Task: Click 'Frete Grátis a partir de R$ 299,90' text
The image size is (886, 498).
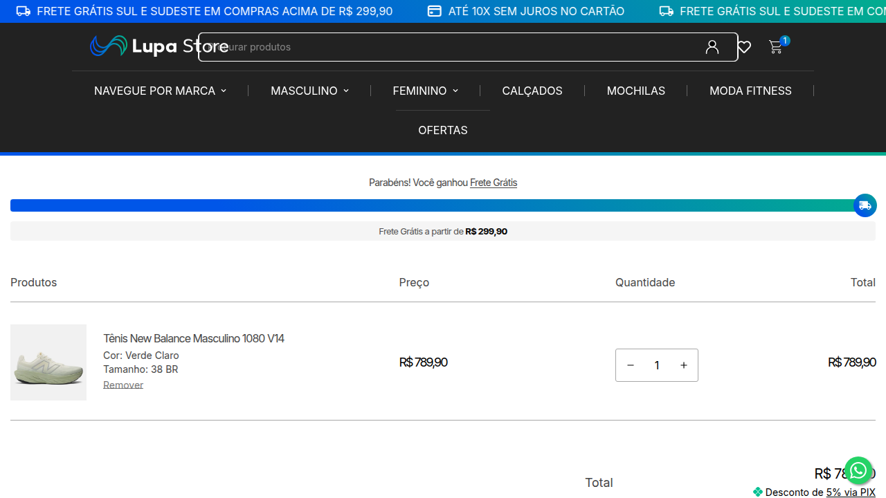Action: coord(443,231)
